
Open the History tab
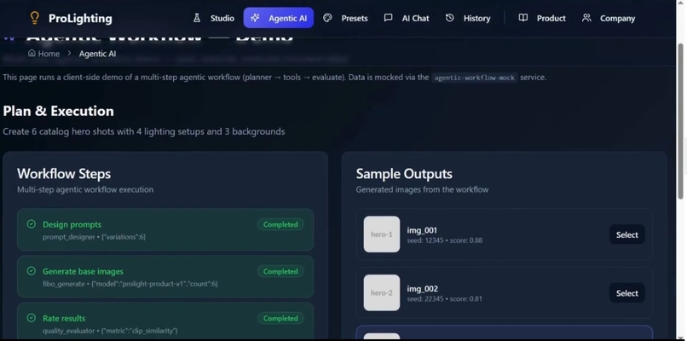point(468,18)
